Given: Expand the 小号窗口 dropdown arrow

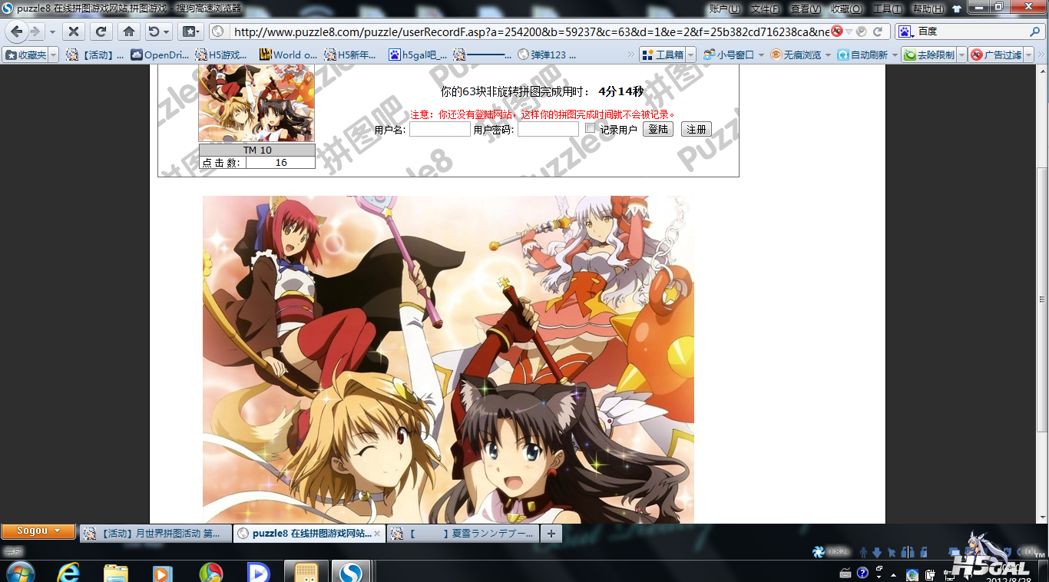Looking at the screenshot, I should (761, 55).
